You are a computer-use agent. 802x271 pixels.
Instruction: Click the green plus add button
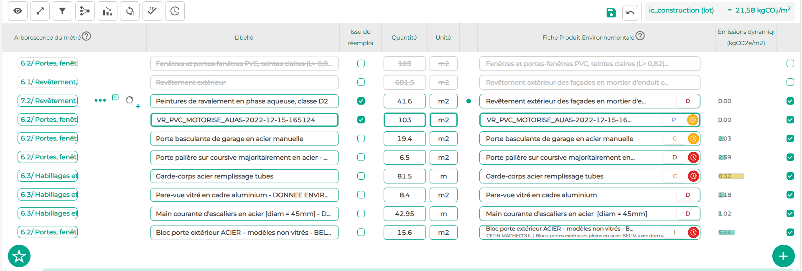click(x=783, y=256)
